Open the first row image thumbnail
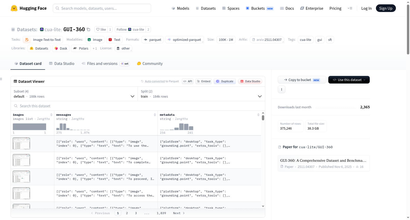Viewport: 410px width, 220px height. (21, 144)
